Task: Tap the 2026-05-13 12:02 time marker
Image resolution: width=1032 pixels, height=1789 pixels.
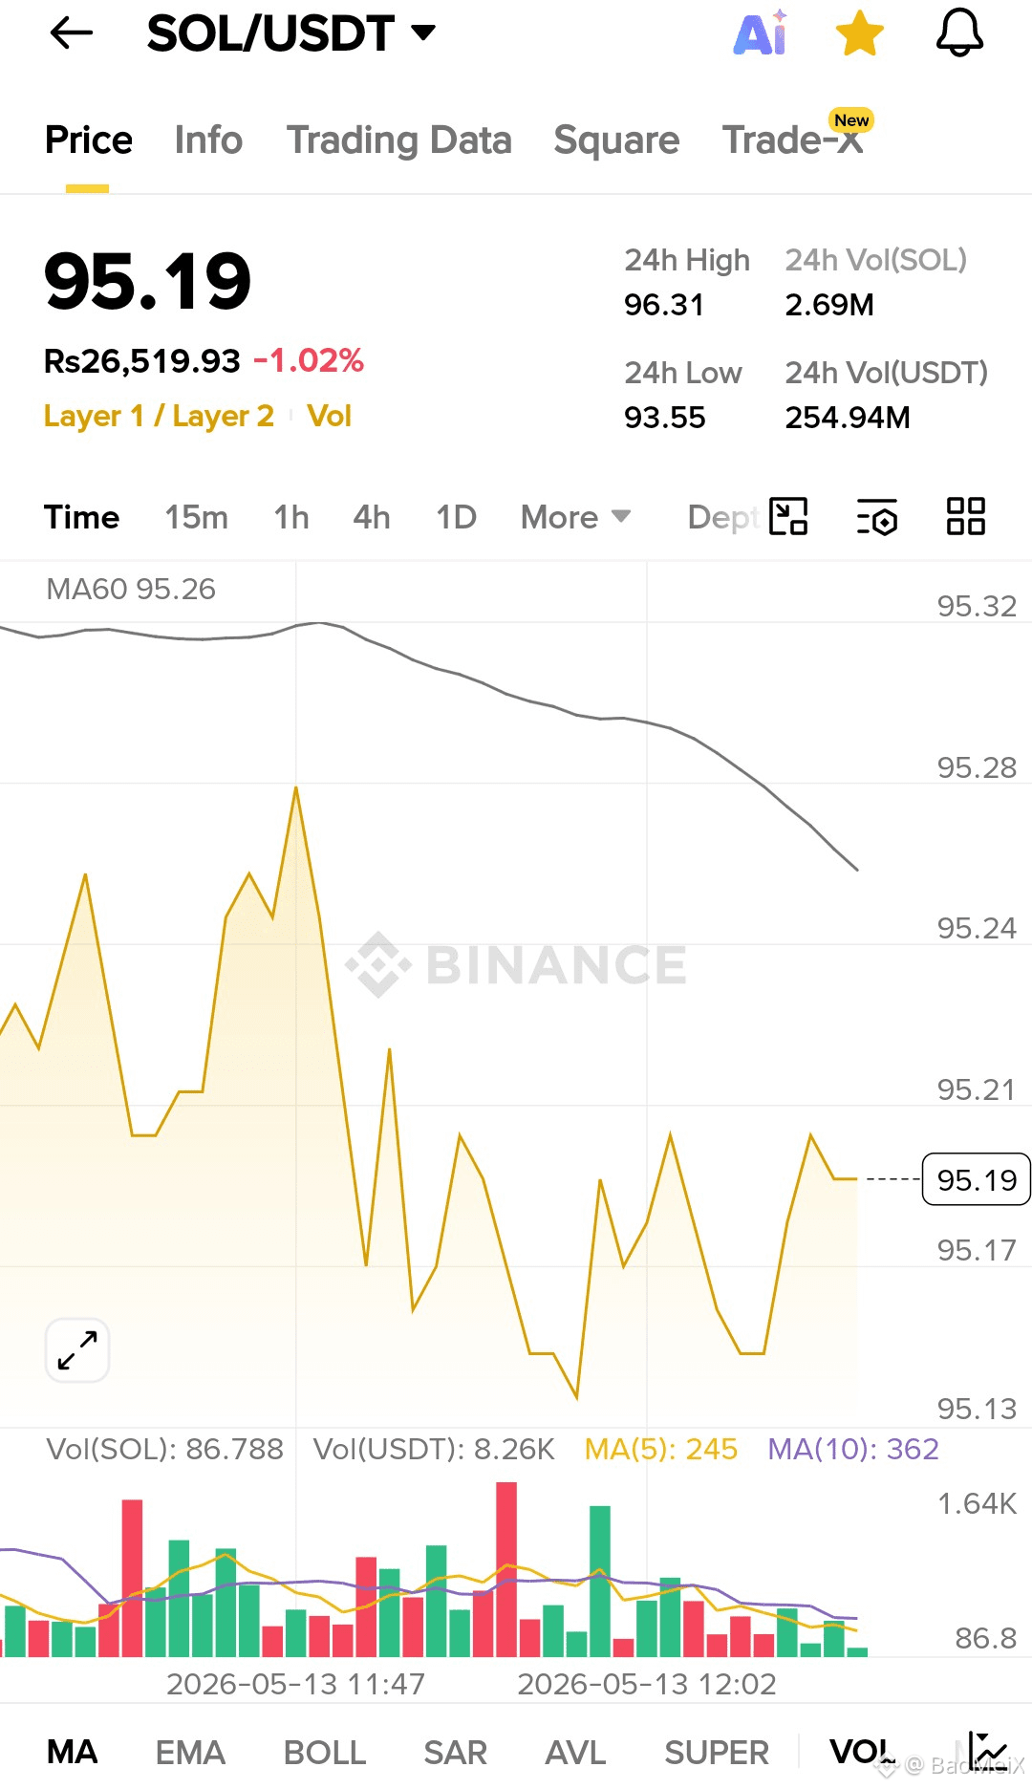Action: pyautogui.click(x=647, y=1684)
